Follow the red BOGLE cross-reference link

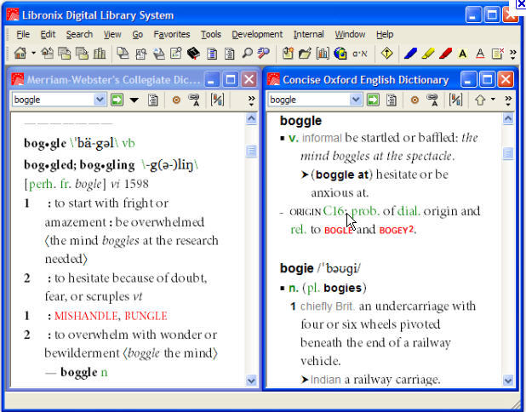(338, 231)
